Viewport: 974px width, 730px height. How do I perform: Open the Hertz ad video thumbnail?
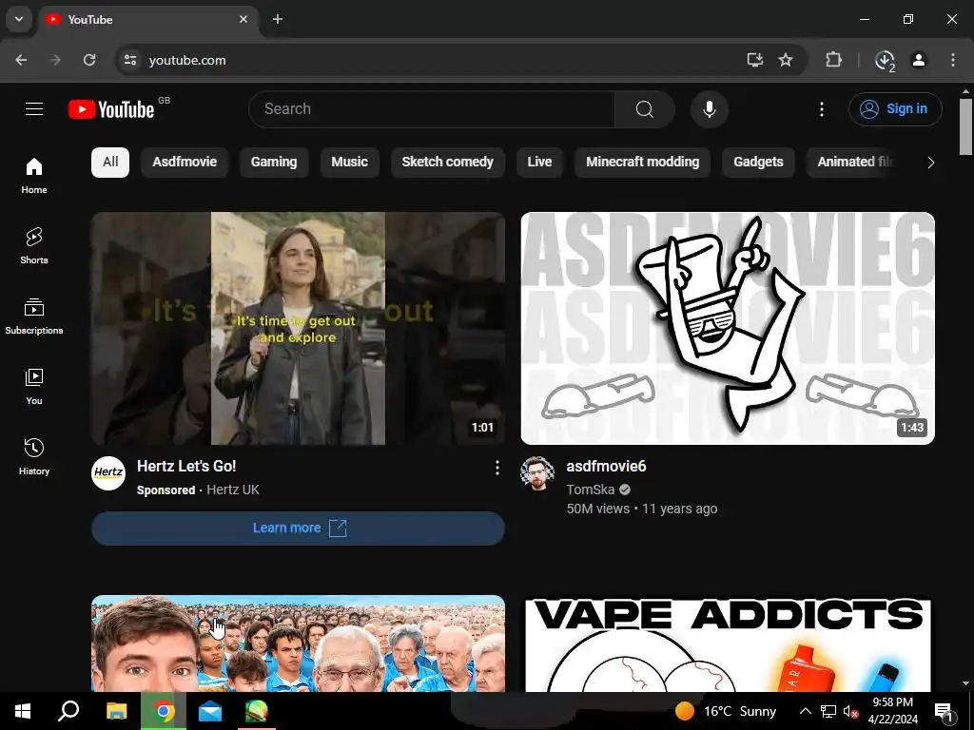pos(298,328)
